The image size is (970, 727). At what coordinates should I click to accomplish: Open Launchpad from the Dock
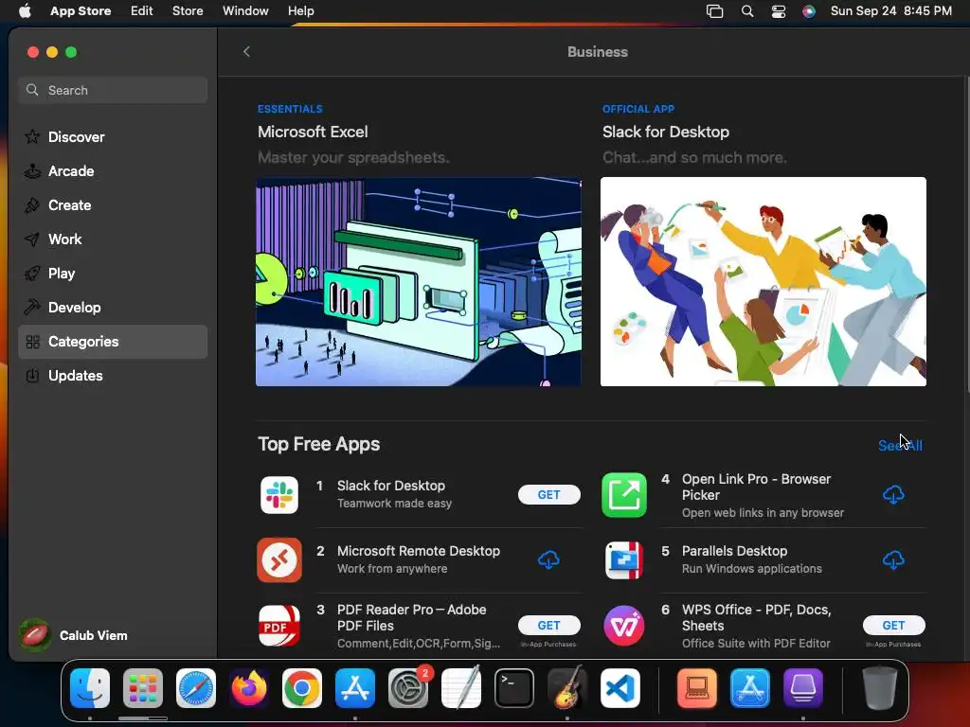click(x=143, y=688)
